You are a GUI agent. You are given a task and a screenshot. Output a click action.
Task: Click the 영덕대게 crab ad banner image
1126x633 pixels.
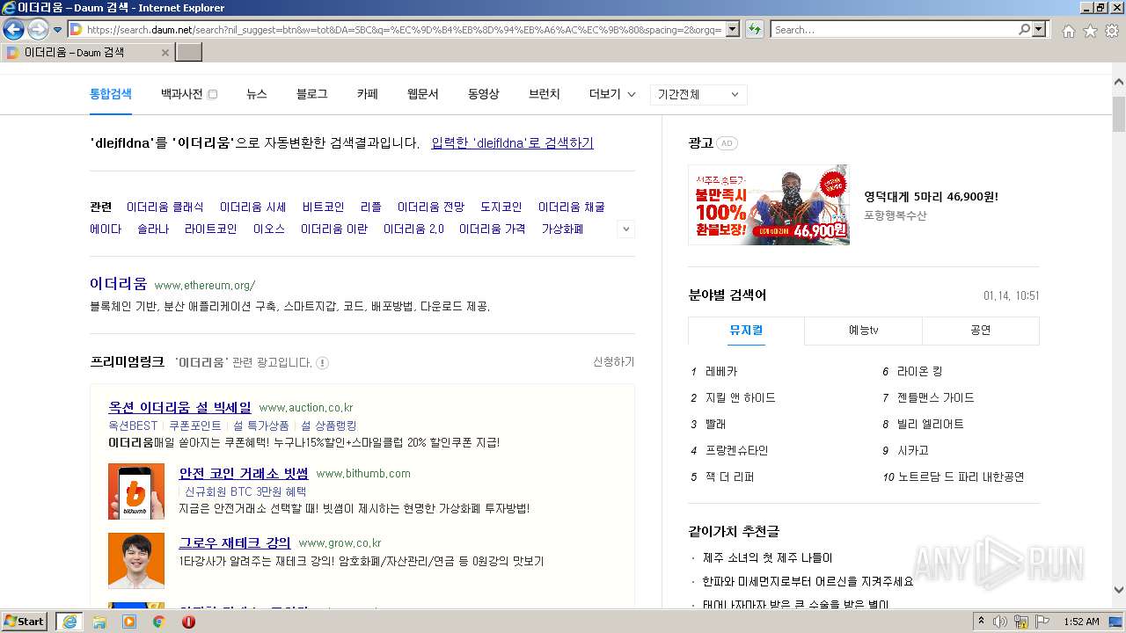click(x=769, y=205)
